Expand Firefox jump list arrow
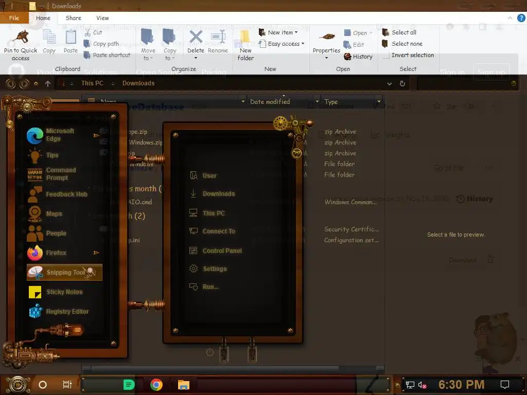527x395 pixels. pyautogui.click(x=96, y=253)
